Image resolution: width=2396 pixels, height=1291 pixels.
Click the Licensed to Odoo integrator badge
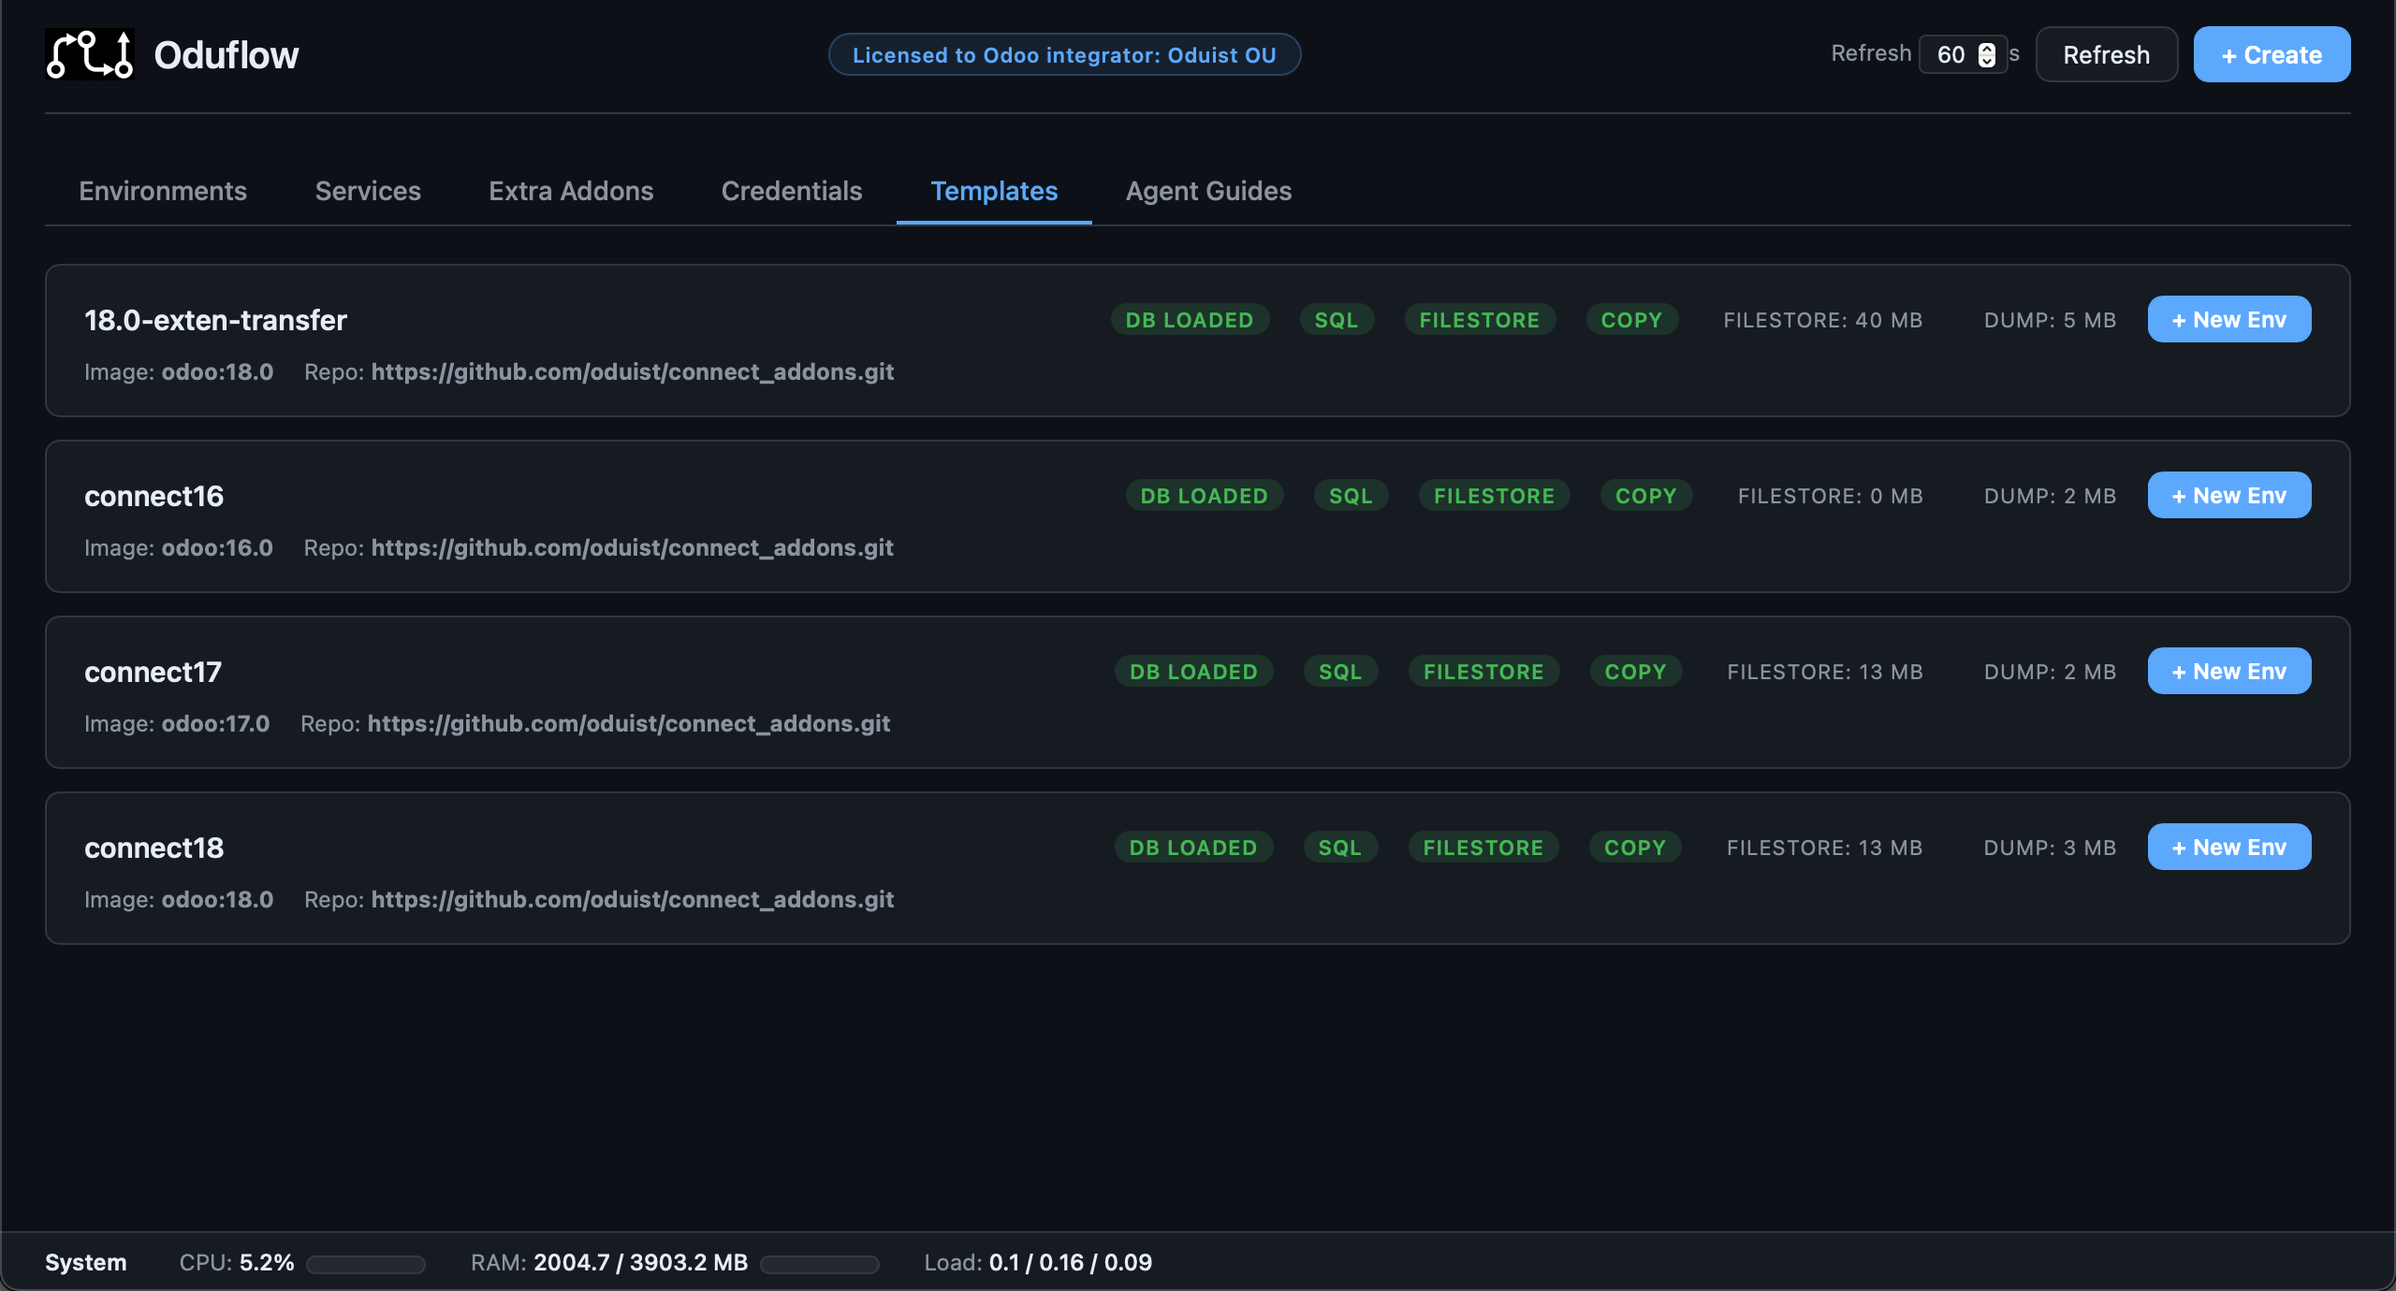click(x=1064, y=54)
